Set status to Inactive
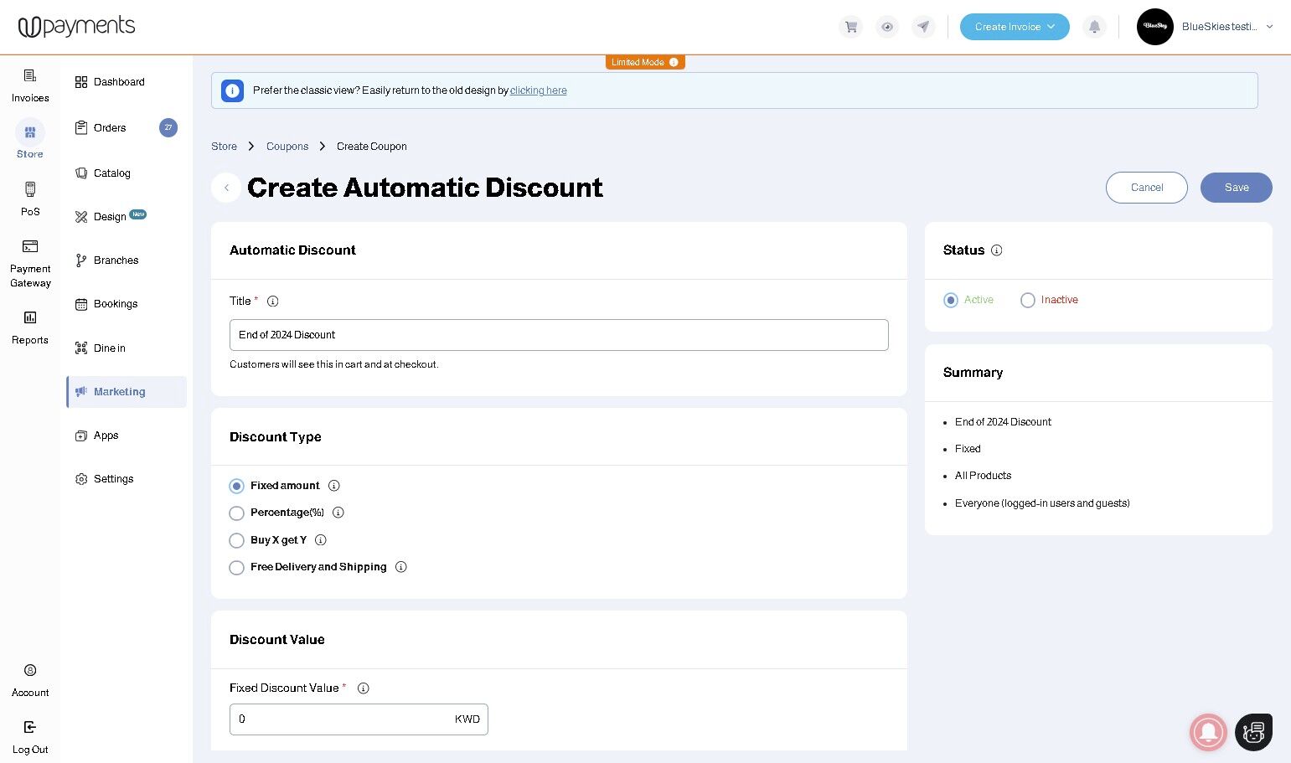Viewport: 1291px width, 763px height. click(x=1028, y=301)
